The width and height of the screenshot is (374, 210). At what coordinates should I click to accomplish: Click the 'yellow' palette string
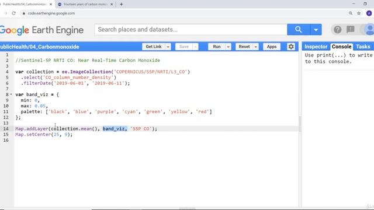tap(179, 111)
